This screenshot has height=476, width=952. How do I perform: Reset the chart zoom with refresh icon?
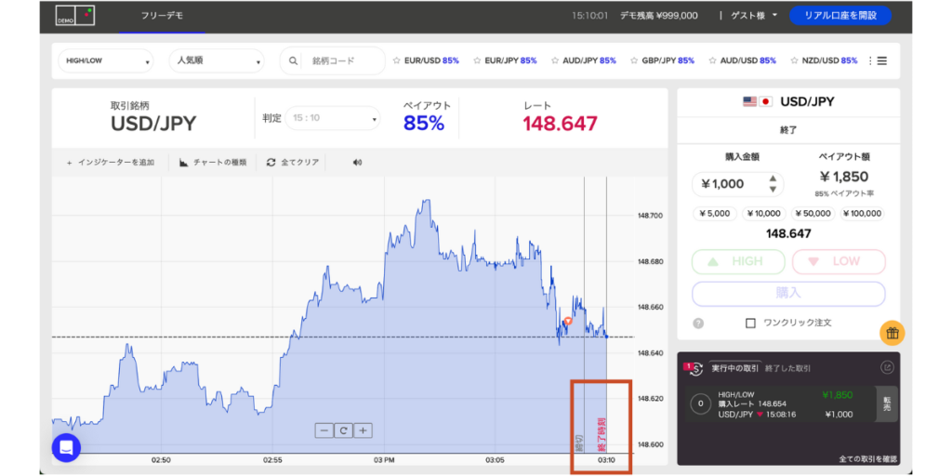(343, 430)
